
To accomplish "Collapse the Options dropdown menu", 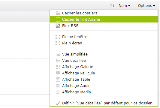I will (x=146, y=6).
